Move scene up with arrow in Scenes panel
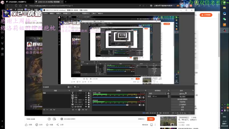 click(51, 110)
